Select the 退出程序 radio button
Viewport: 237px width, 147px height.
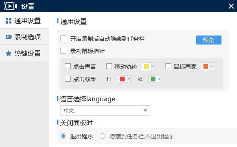click(x=63, y=136)
